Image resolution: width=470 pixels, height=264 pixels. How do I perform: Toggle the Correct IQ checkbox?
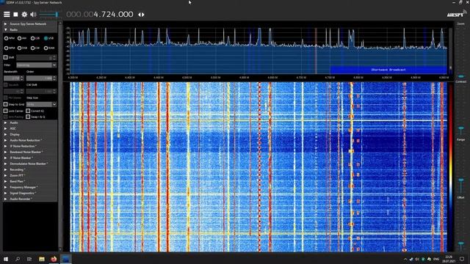point(28,111)
